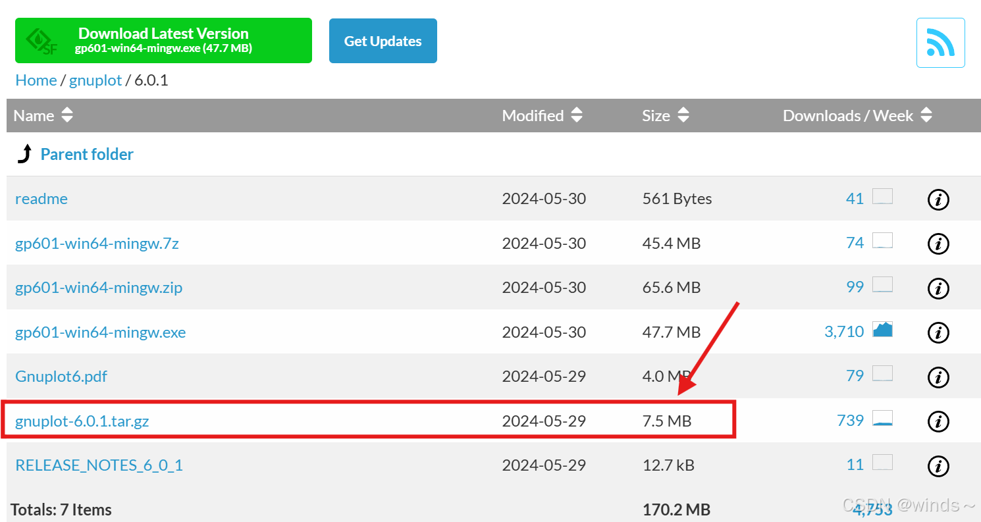The image size is (981, 522).
Task: View download chart for gnuplot-6.0.1.tar.gz
Action: [x=882, y=419]
